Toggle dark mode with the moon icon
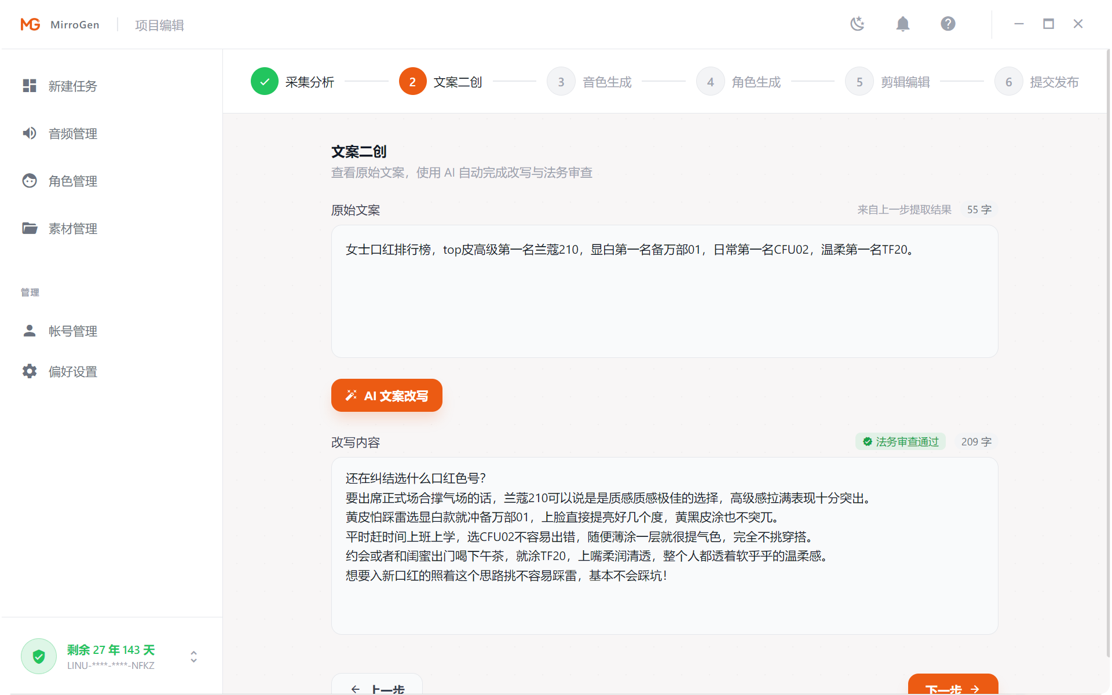1112x695 pixels. [x=857, y=24]
